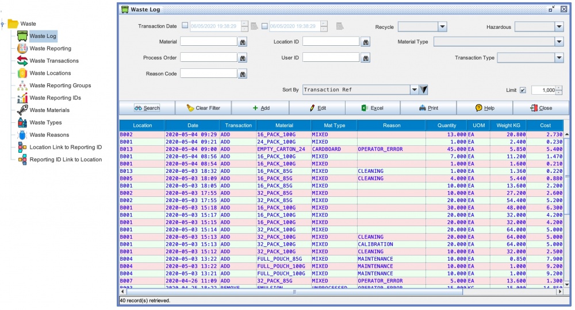Select Waste Reasons in the tree
The image size is (575, 310).
(x=49, y=135)
